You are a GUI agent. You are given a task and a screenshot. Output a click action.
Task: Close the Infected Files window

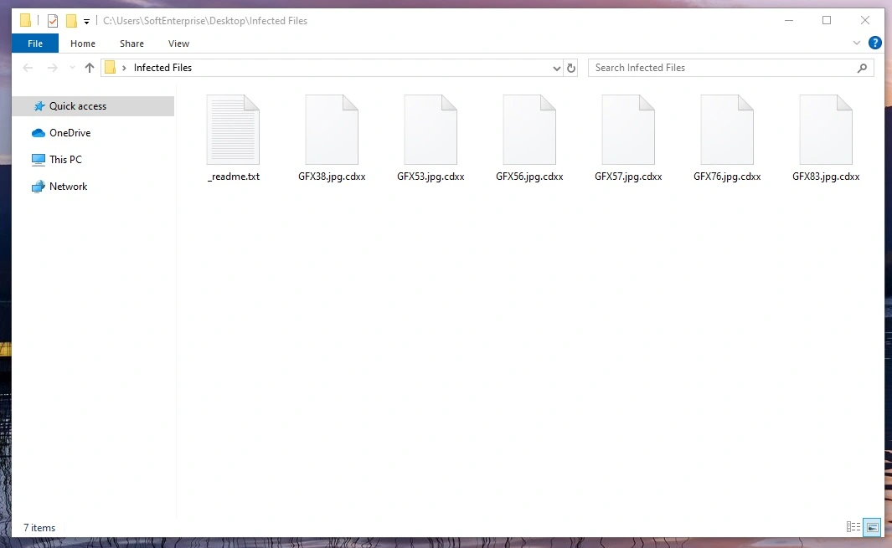click(x=864, y=20)
